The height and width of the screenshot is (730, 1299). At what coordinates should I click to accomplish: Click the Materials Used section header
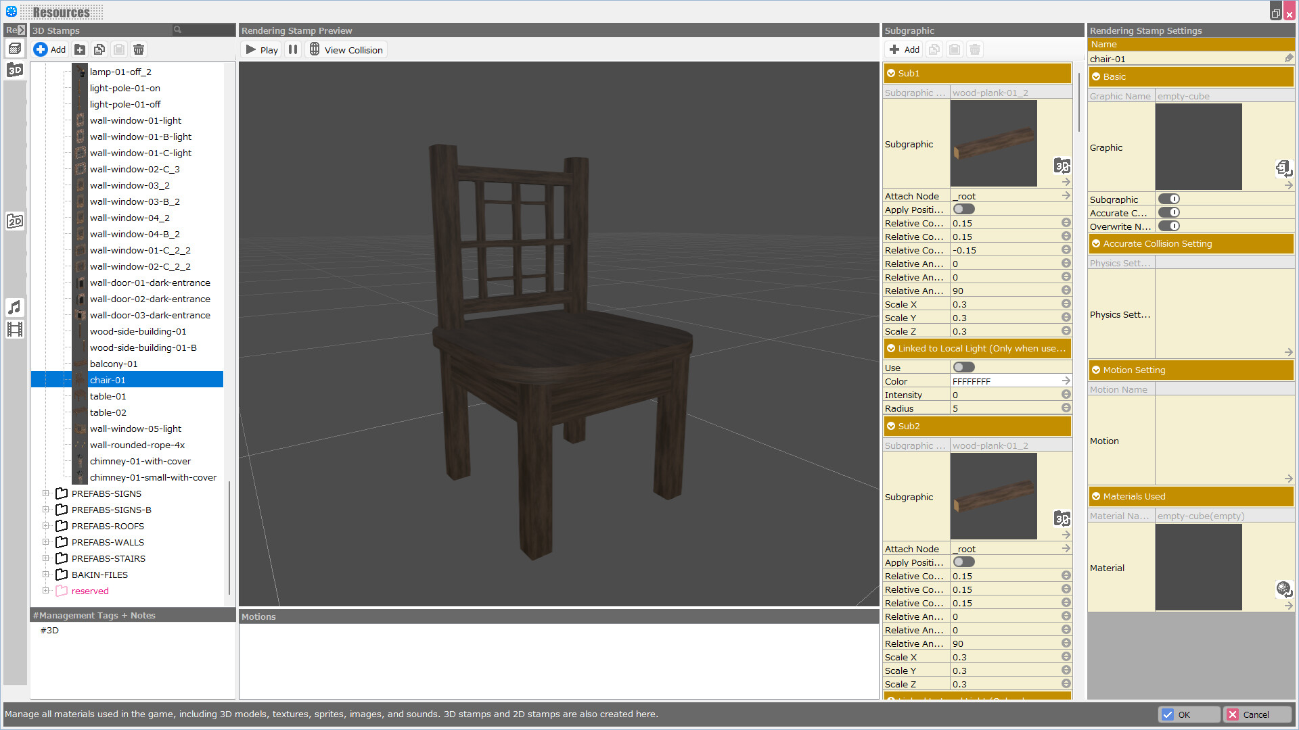(1150, 496)
